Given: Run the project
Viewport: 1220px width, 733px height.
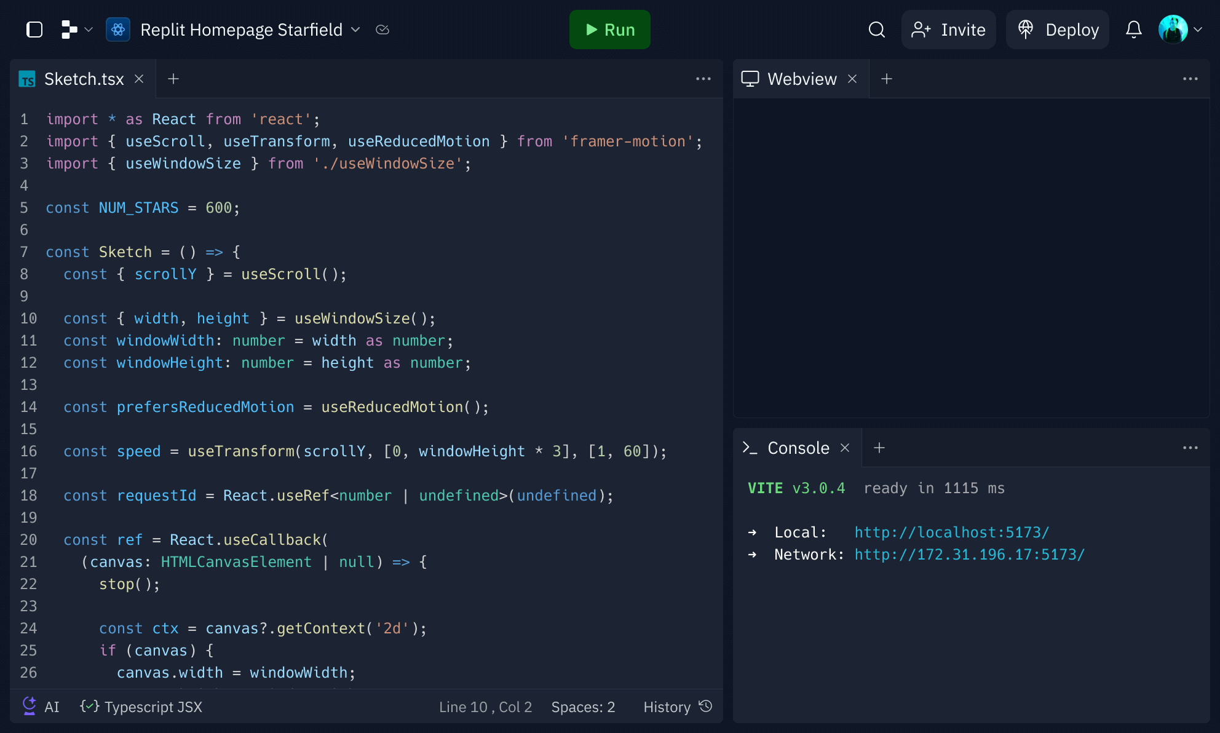Looking at the screenshot, I should pyautogui.click(x=609, y=30).
